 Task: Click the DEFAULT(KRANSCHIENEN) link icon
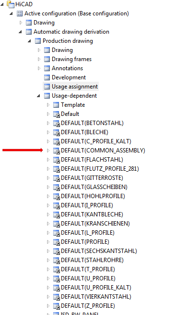point(57,224)
